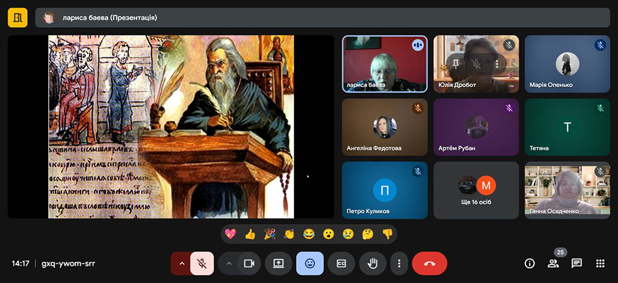Open more actions on Юлія Дробот's tile
618x283 pixels.
pos(496,63)
